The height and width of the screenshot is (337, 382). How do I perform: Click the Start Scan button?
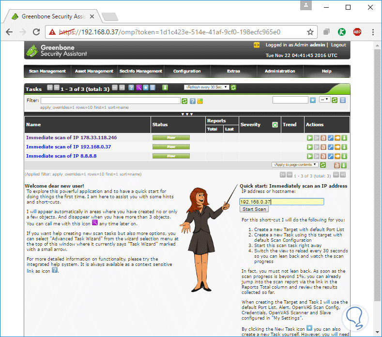(x=254, y=209)
